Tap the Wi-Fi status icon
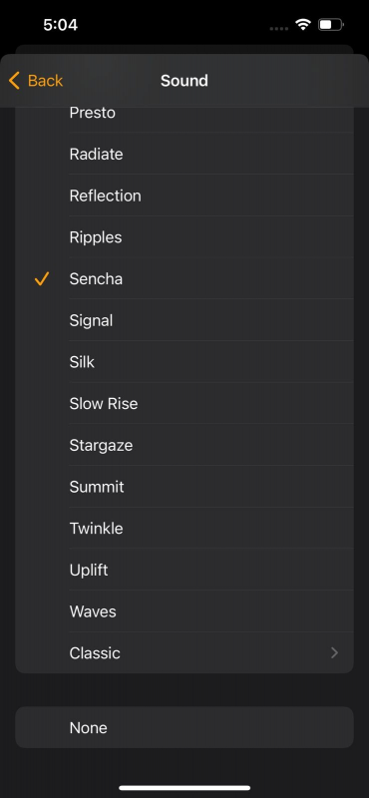The width and height of the screenshot is (369, 798). coord(303,24)
